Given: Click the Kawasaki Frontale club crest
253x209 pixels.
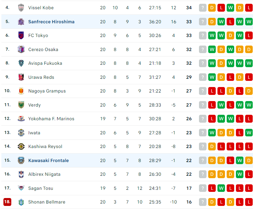Looking at the screenshot, I should [21, 160].
